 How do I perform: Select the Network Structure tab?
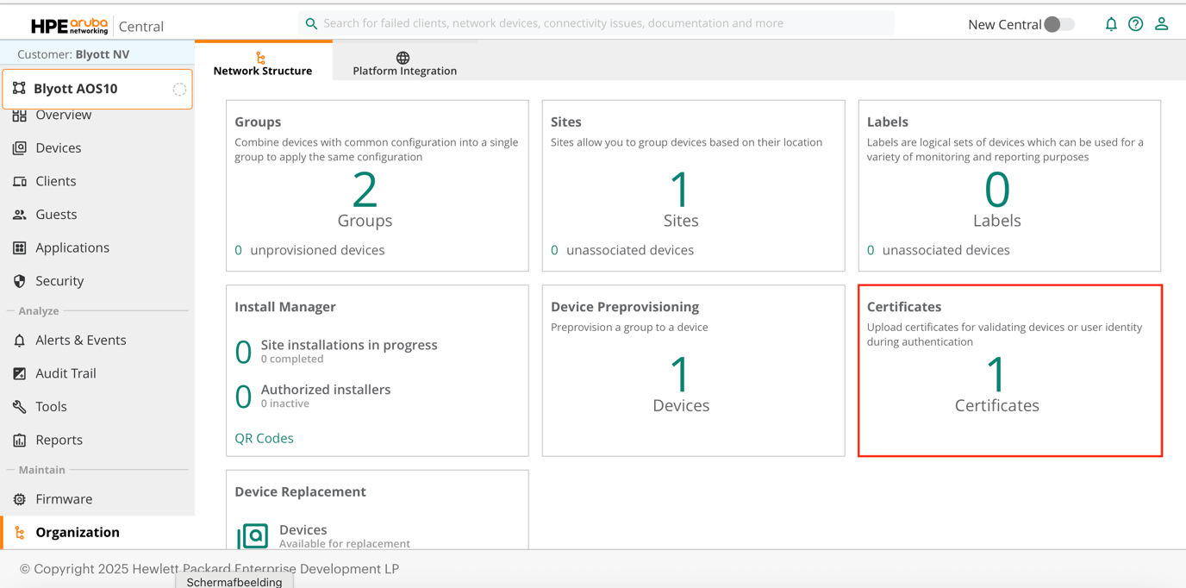tap(262, 65)
